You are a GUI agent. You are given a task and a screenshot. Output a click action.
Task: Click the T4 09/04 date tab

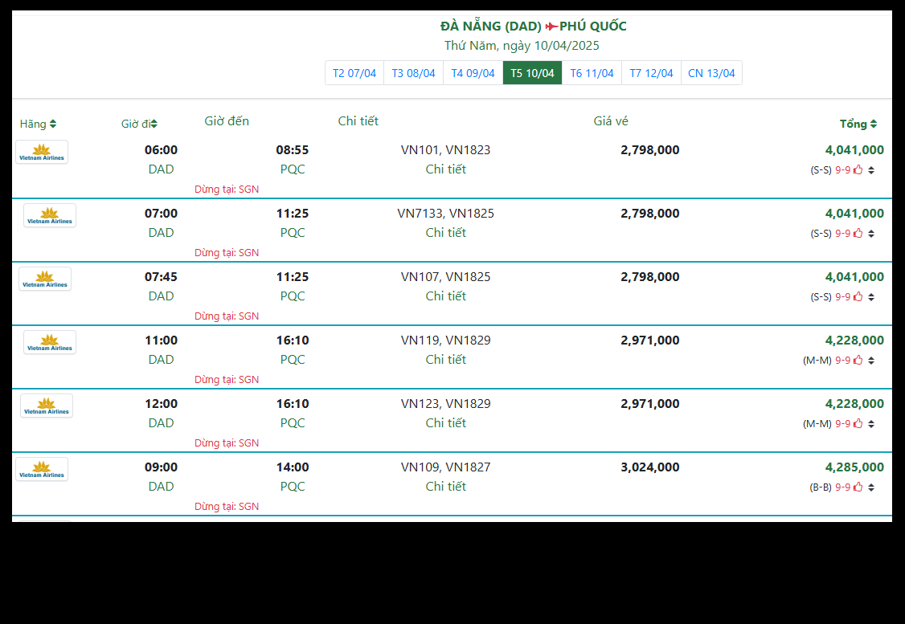point(473,73)
